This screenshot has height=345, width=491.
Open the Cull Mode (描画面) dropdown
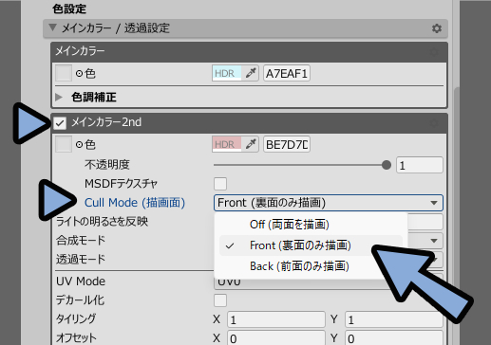click(x=329, y=203)
